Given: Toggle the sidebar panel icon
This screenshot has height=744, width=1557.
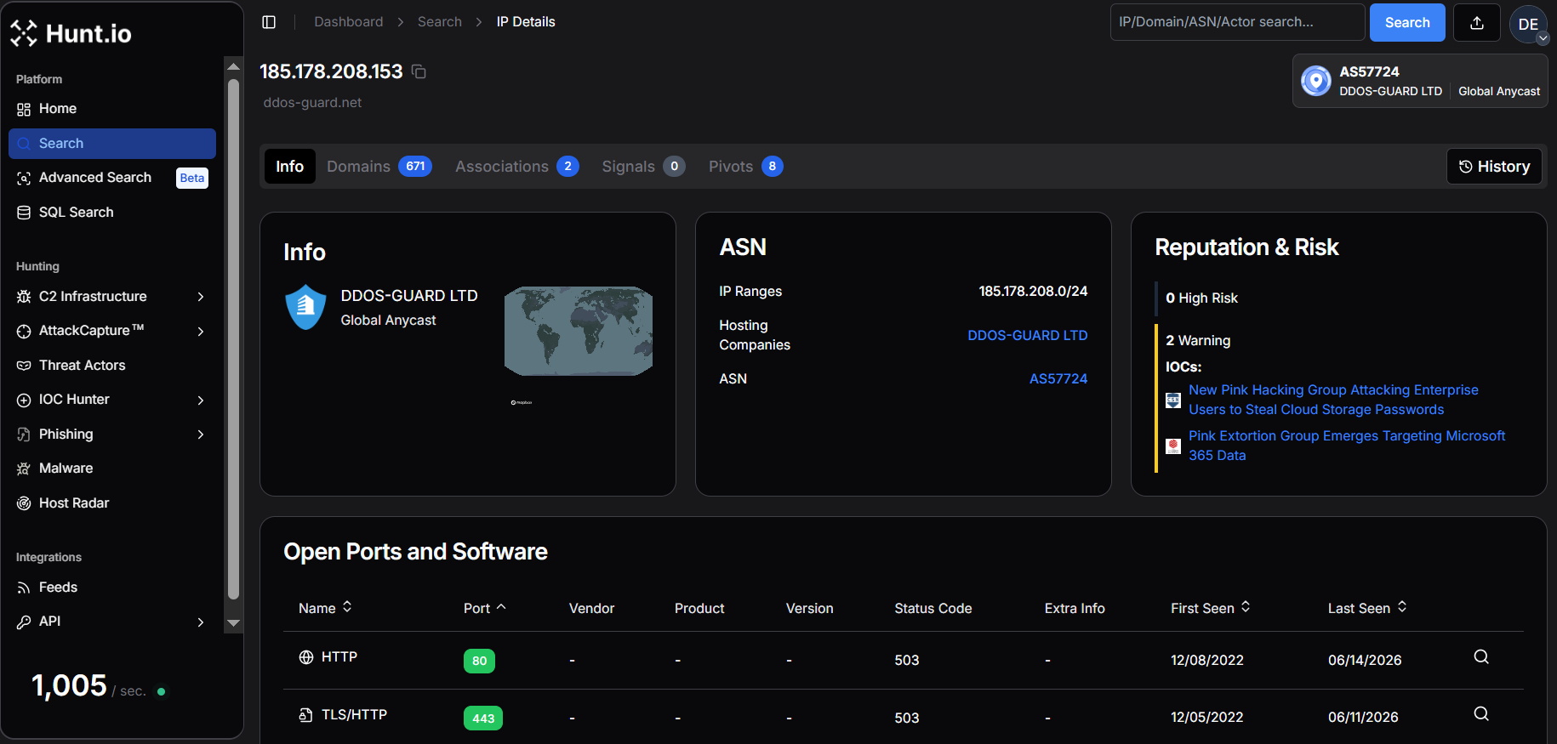Looking at the screenshot, I should point(269,22).
